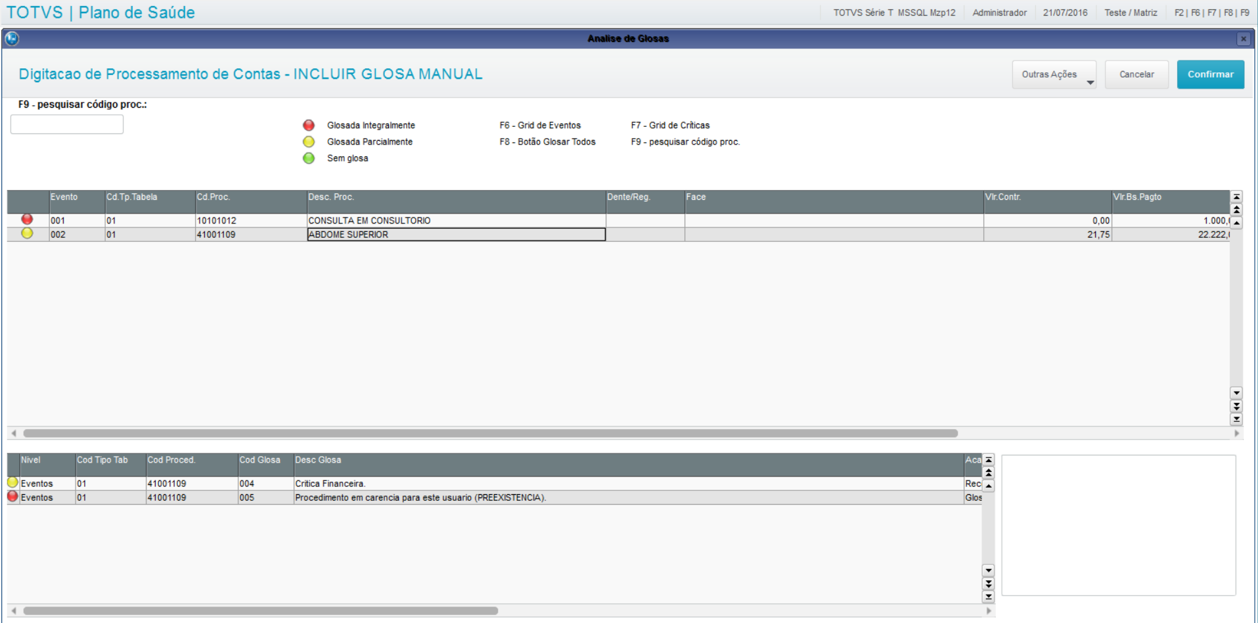Jump to last row of the glosas grid
1258x623 pixels.
click(x=989, y=597)
